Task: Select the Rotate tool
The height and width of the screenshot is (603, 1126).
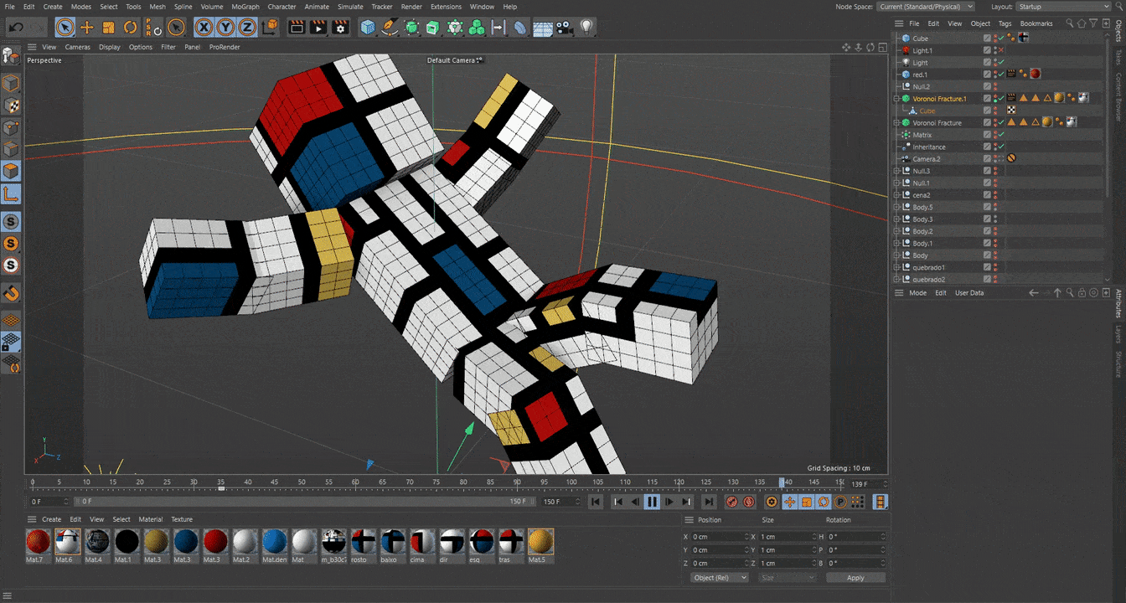Action: [x=130, y=28]
